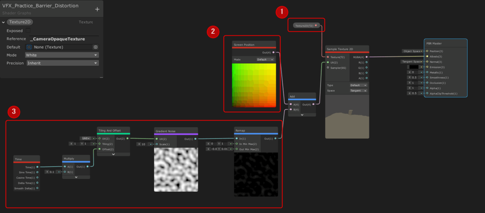This screenshot has width=485, height=213.
Task: Edit the Reference field _CameraOpaqueTexture
Action: (x=64, y=39)
